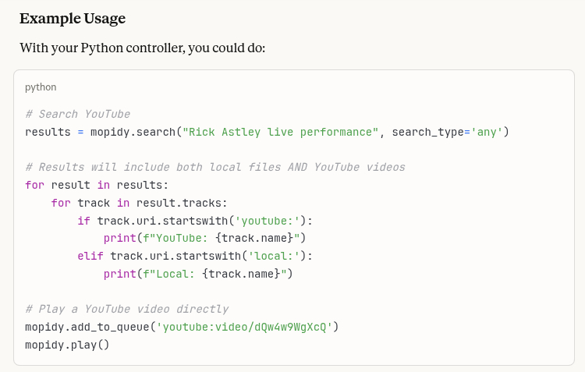Click the print statement with "Local: {track.name}"
585x372 pixels.
click(x=198, y=274)
